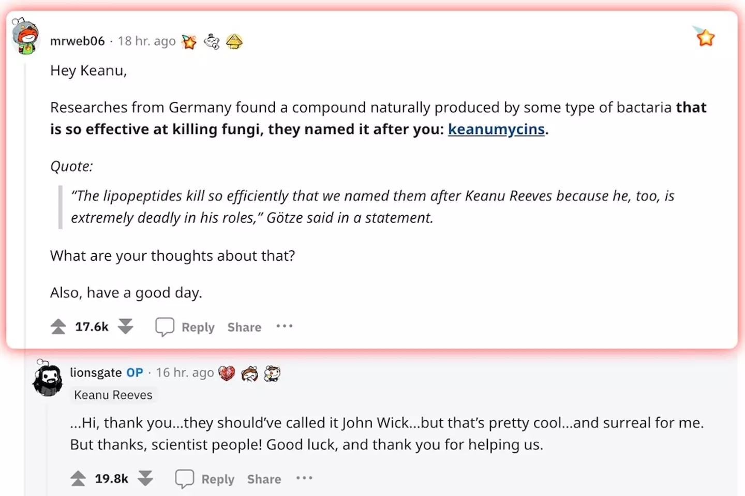Upvote mrweb06's comment

(x=58, y=326)
